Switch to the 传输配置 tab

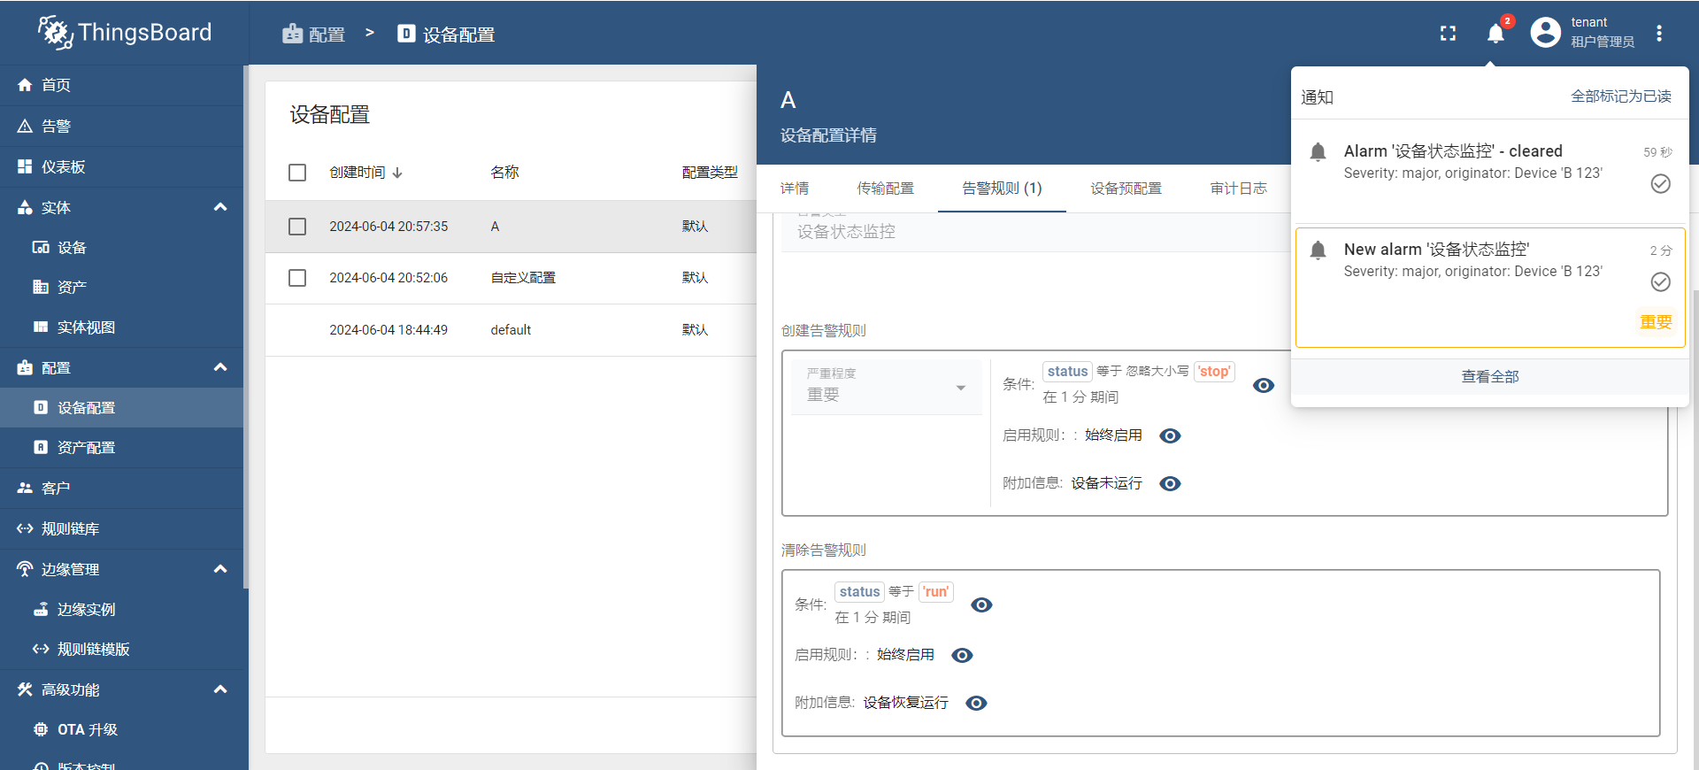tap(885, 189)
